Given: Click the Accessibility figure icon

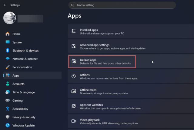Looking at the screenshot, I should tap(8, 109).
